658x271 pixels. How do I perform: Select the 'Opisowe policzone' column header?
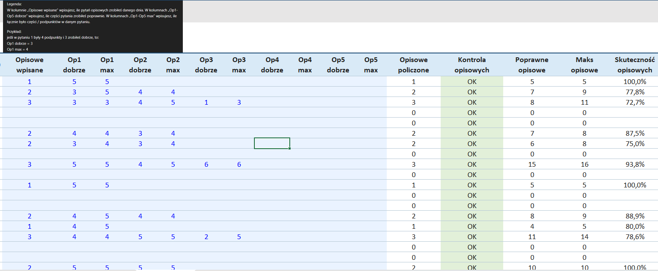click(414, 65)
